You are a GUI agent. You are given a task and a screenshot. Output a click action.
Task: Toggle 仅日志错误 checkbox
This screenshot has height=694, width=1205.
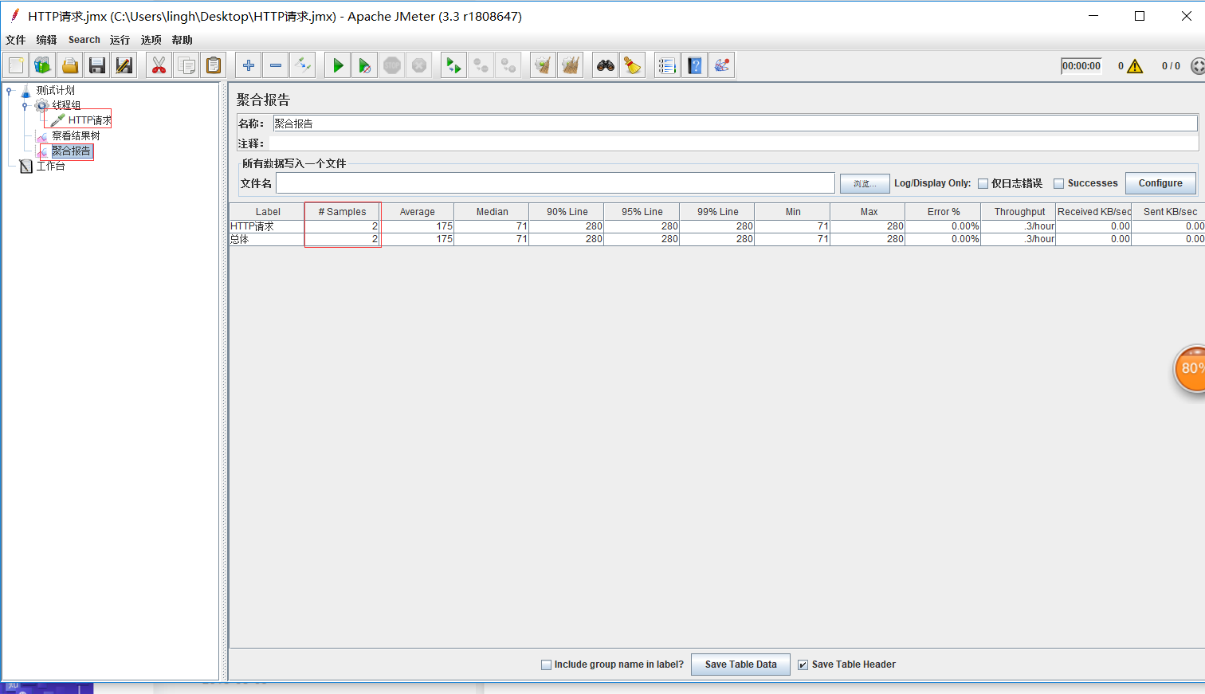tap(983, 183)
